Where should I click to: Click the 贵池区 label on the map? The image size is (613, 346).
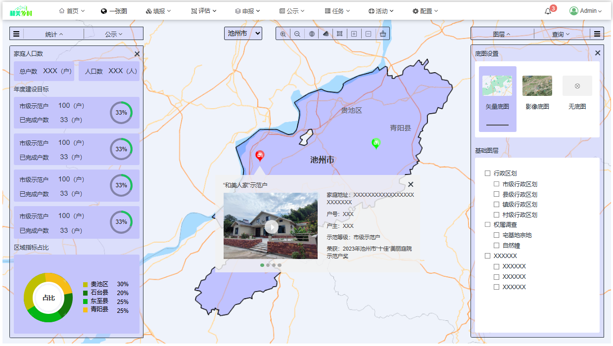point(352,110)
